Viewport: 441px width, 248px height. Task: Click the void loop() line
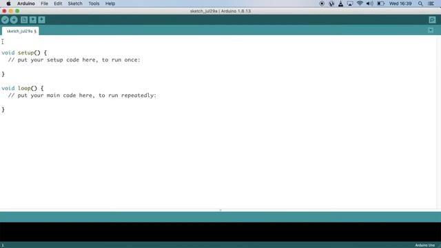click(x=23, y=88)
